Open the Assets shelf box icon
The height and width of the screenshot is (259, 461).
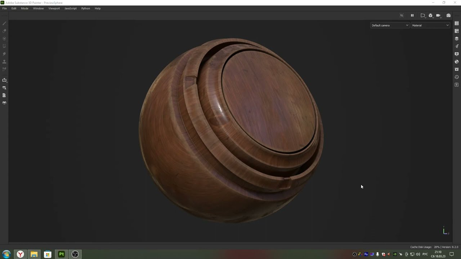click(457, 69)
